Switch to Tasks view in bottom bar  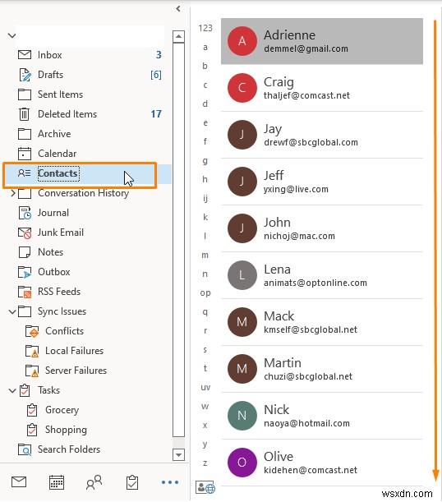point(132,482)
